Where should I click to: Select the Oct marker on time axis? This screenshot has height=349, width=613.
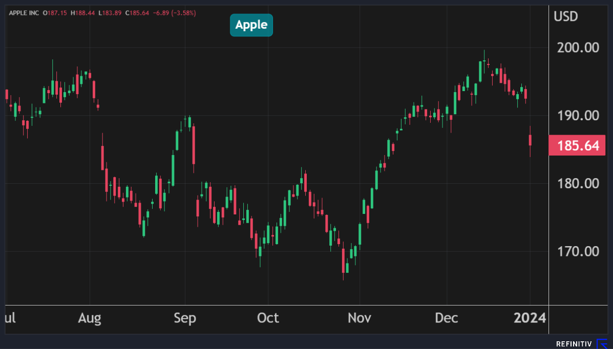[x=268, y=318]
